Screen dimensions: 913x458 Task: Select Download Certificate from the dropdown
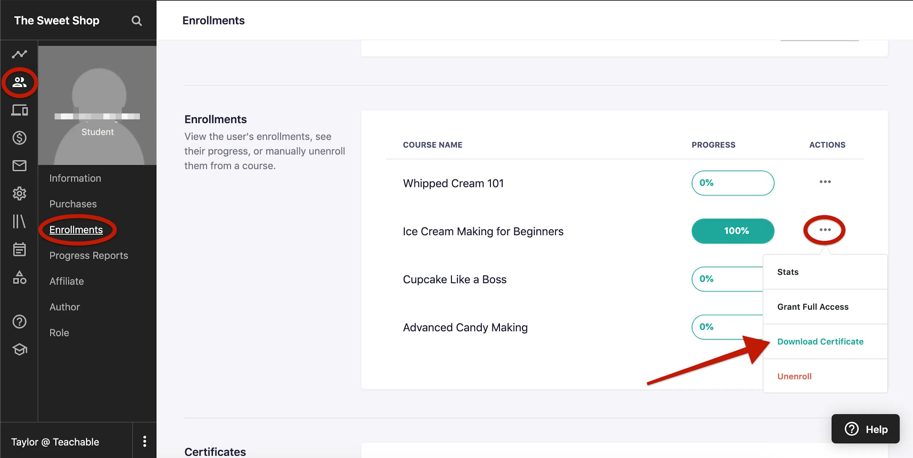(820, 341)
